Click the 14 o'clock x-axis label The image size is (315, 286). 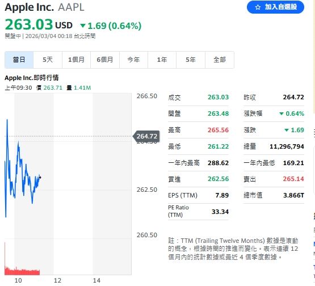point(96,280)
